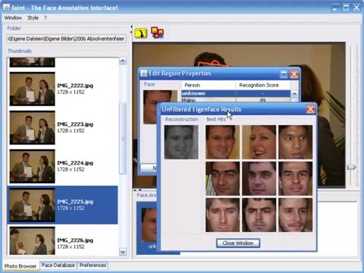Click the bottom-left best-hit face
The height and width of the screenshot is (273, 364).
click(x=222, y=215)
